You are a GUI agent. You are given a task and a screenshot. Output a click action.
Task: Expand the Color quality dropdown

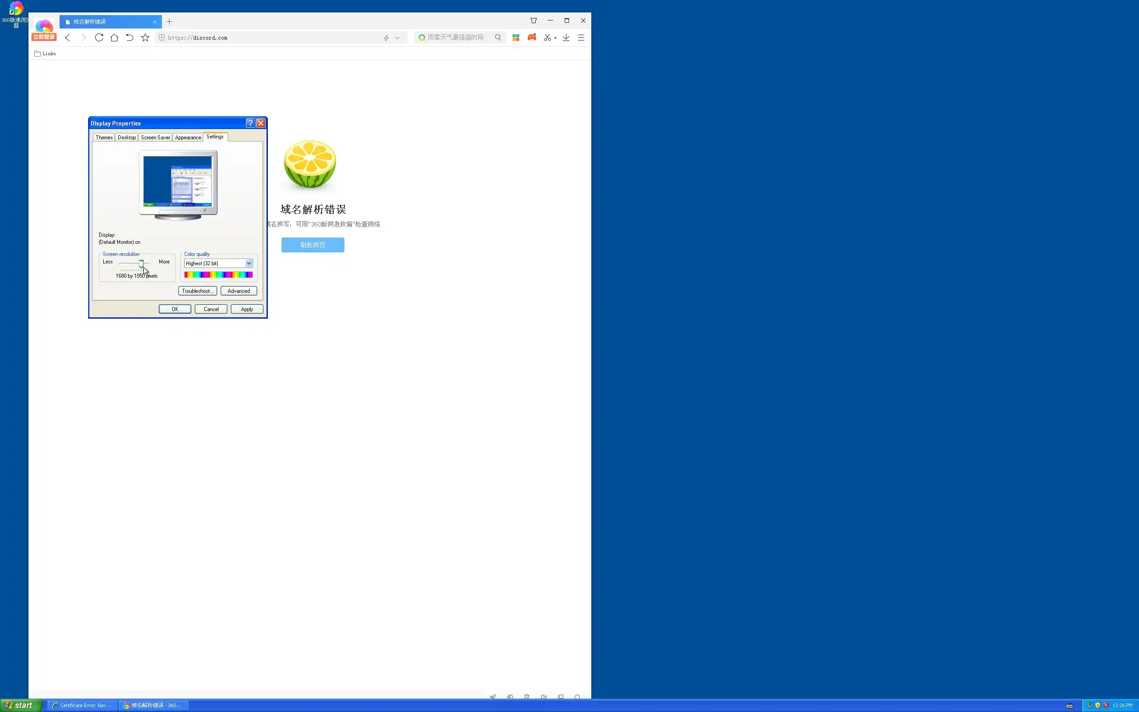point(249,263)
